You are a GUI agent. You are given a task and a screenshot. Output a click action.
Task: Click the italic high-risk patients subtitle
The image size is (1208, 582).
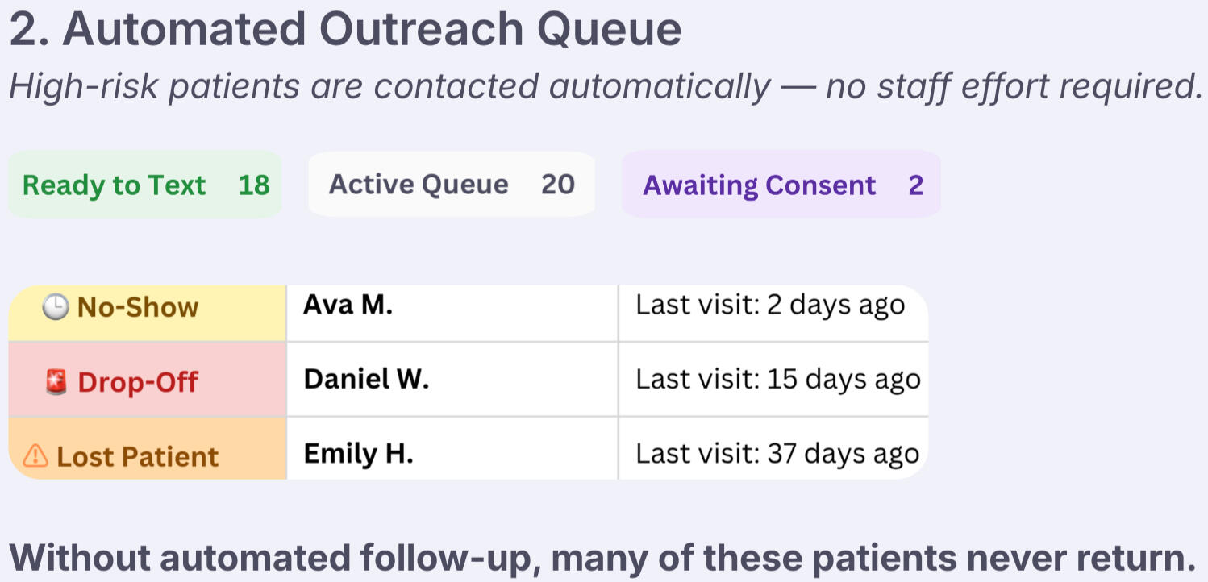[x=605, y=86]
